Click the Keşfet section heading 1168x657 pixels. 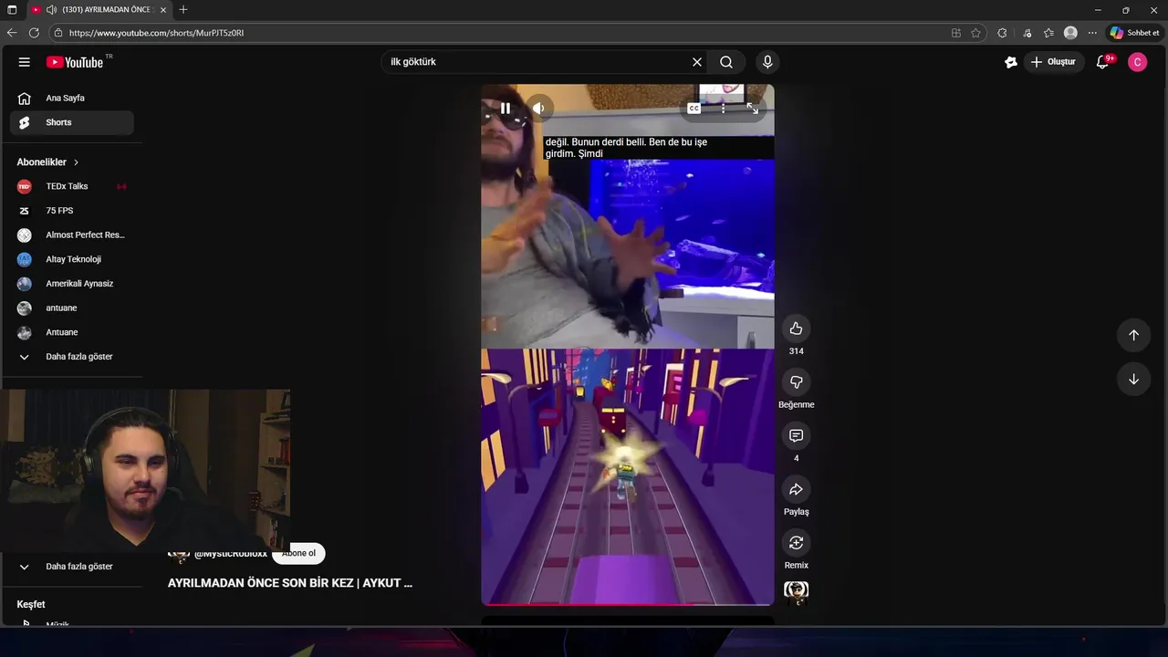(x=31, y=604)
